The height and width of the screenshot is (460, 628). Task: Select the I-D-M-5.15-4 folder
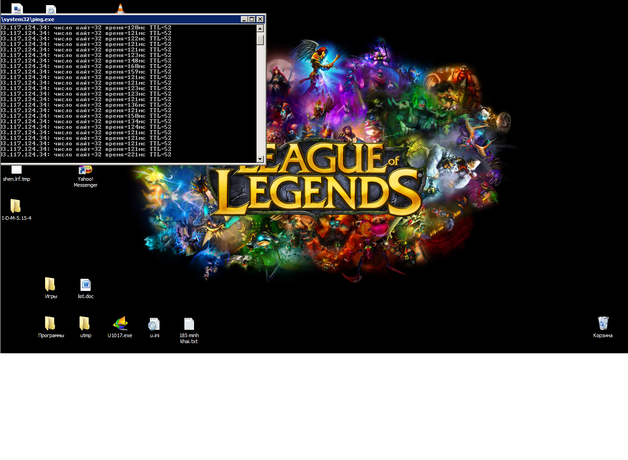pos(17,209)
